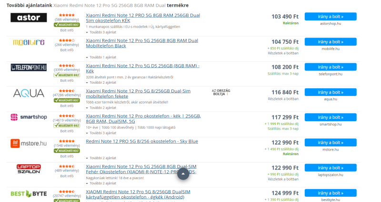Image resolution: width=381 pixels, height=202 pixels.
Task: Go to laptopszalon.hu via 'irány a bolt' button
Action: [331, 168]
